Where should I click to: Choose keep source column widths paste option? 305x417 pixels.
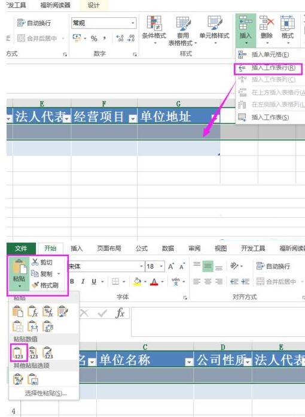pos(33,327)
